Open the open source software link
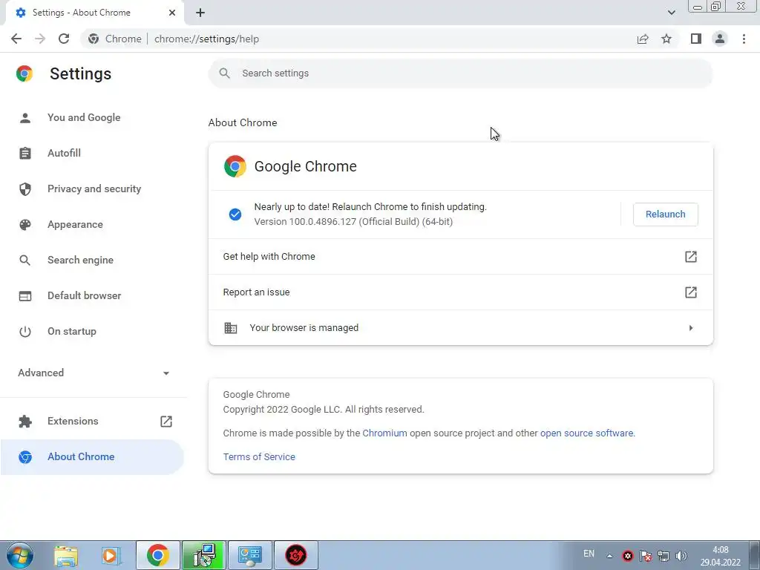This screenshot has width=760, height=570. 586,433
